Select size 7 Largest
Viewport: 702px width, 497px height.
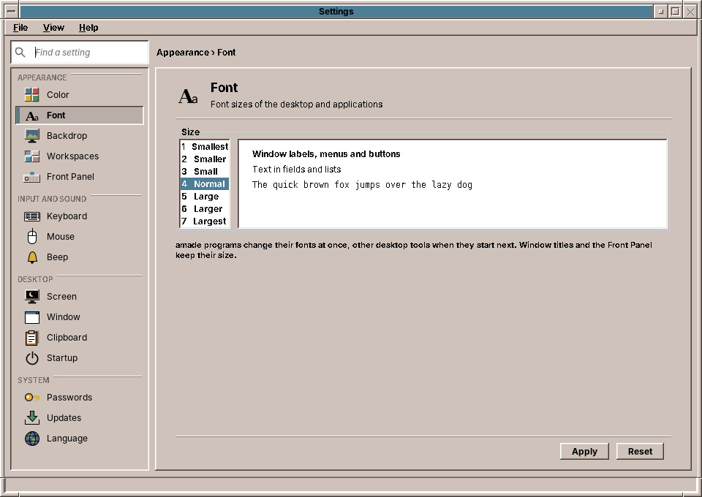pyautogui.click(x=205, y=221)
